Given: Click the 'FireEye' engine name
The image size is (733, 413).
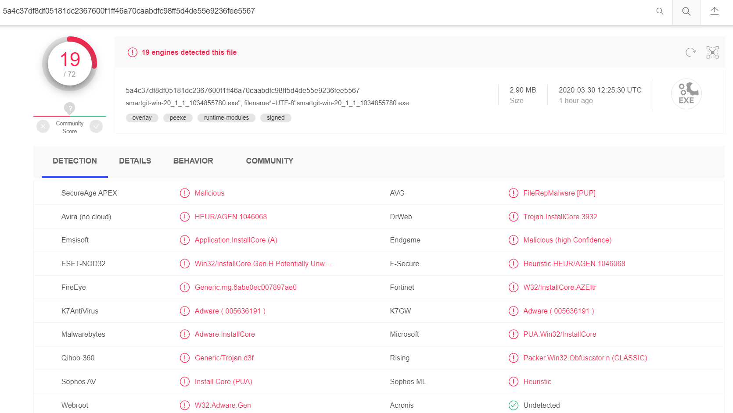Looking at the screenshot, I should coord(74,287).
